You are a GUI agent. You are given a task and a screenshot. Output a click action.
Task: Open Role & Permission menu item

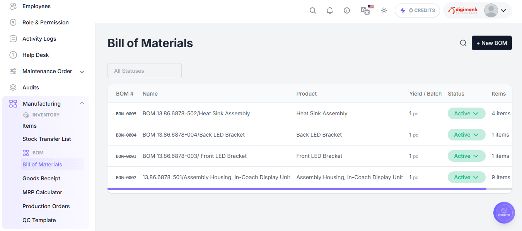[46, 22]
